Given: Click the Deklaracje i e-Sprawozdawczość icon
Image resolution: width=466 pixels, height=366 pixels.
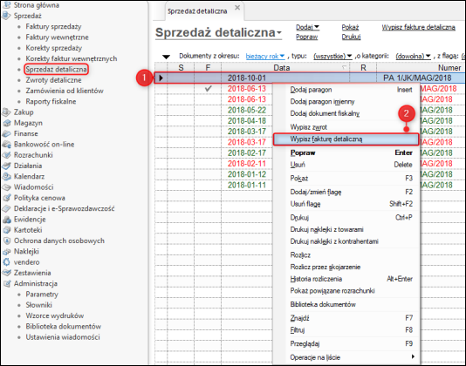Looking at the screenshot, I should [x=6, y=208].
